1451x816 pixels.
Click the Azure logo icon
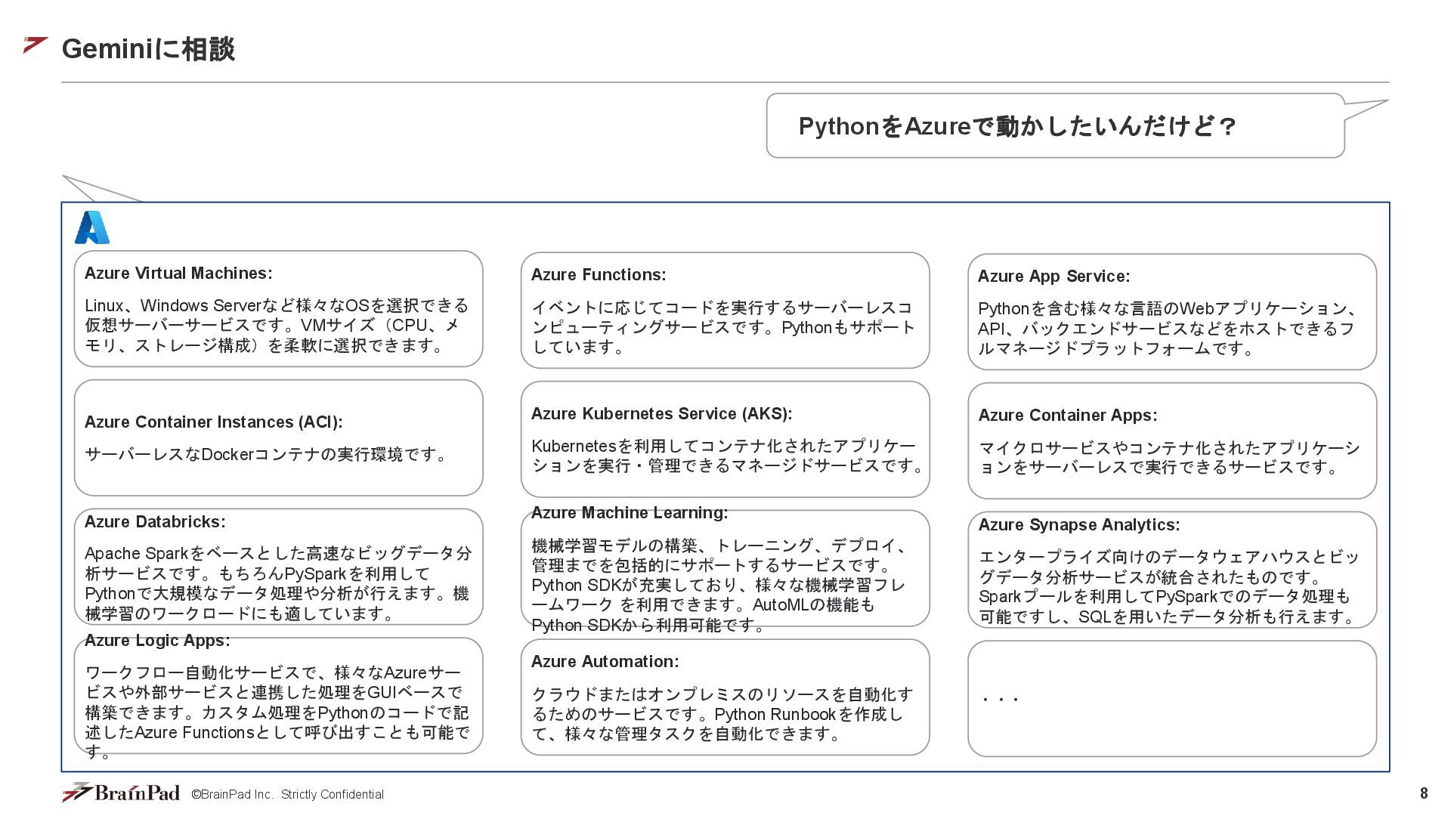click(x=92, y=227)
